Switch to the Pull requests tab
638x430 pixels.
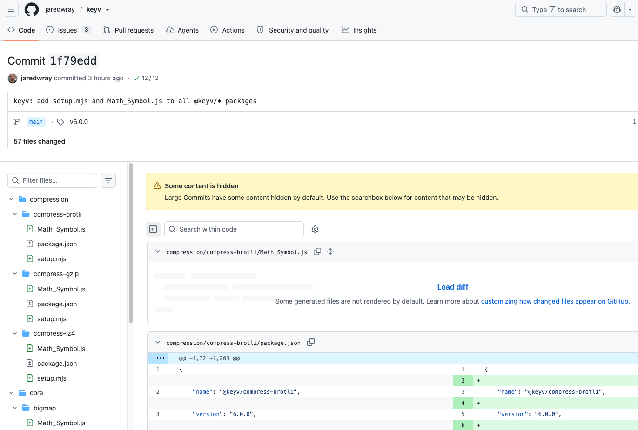(x=128, y=30)
